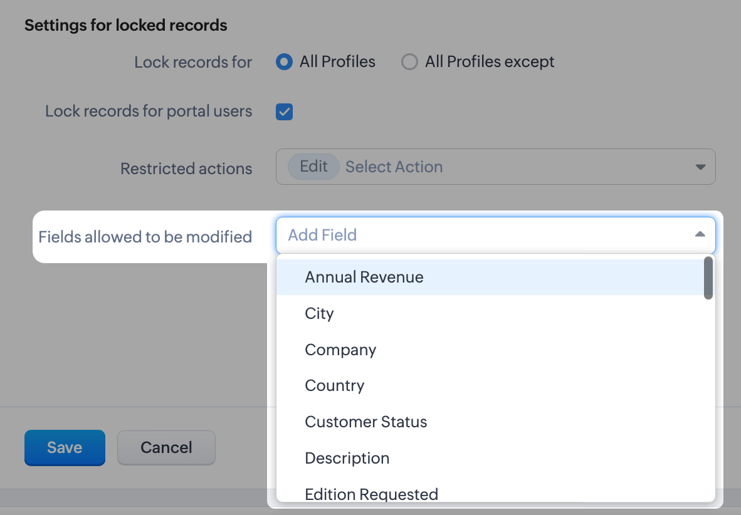Viewport: 741px width, 515px height.
Task: Select Country in the dropdown list
Action: [x=334, y=386]
